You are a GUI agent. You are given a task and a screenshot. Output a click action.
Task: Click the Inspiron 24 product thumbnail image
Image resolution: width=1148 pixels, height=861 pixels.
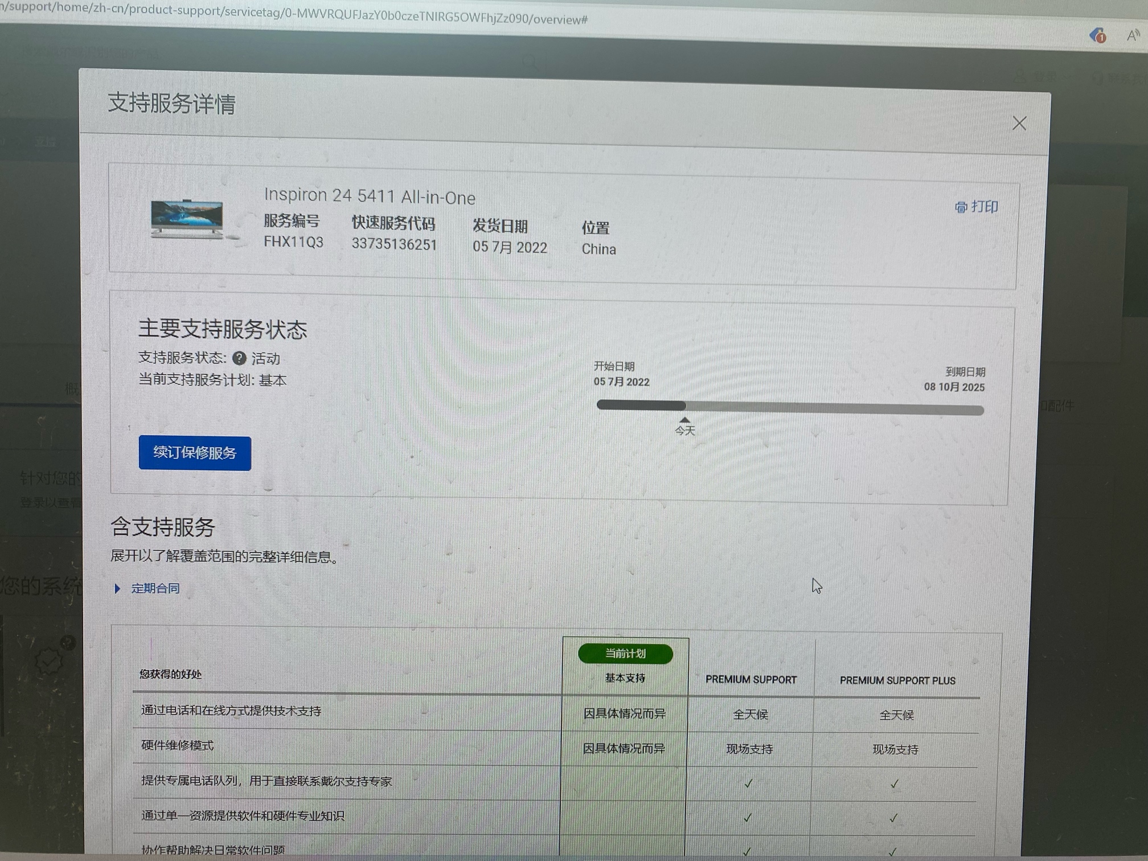click(x=187, y=219)
